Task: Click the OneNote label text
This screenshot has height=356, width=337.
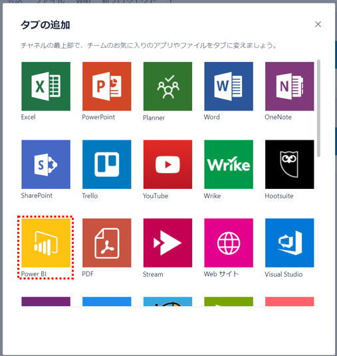Action: pos(279,117)
